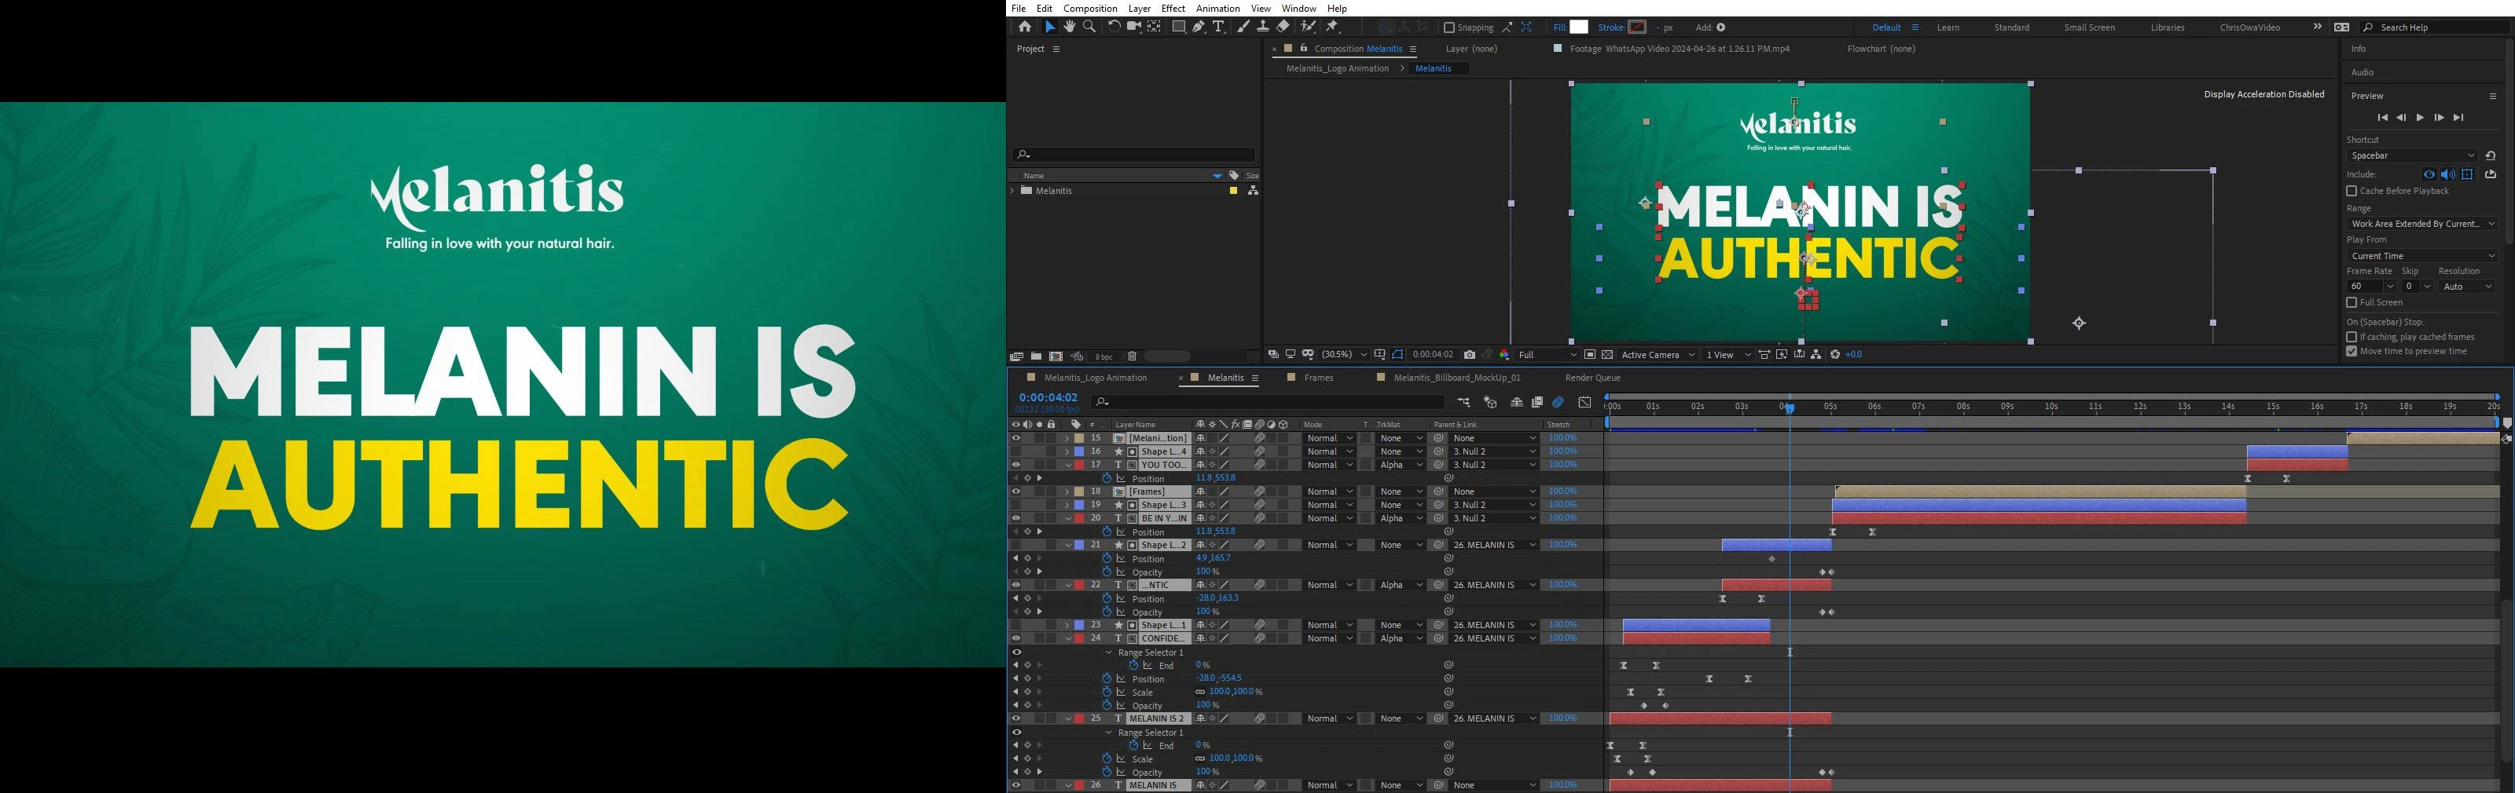Hide layer 25 MELANIN IS 2 eye toggle

tap(1016, 719)
